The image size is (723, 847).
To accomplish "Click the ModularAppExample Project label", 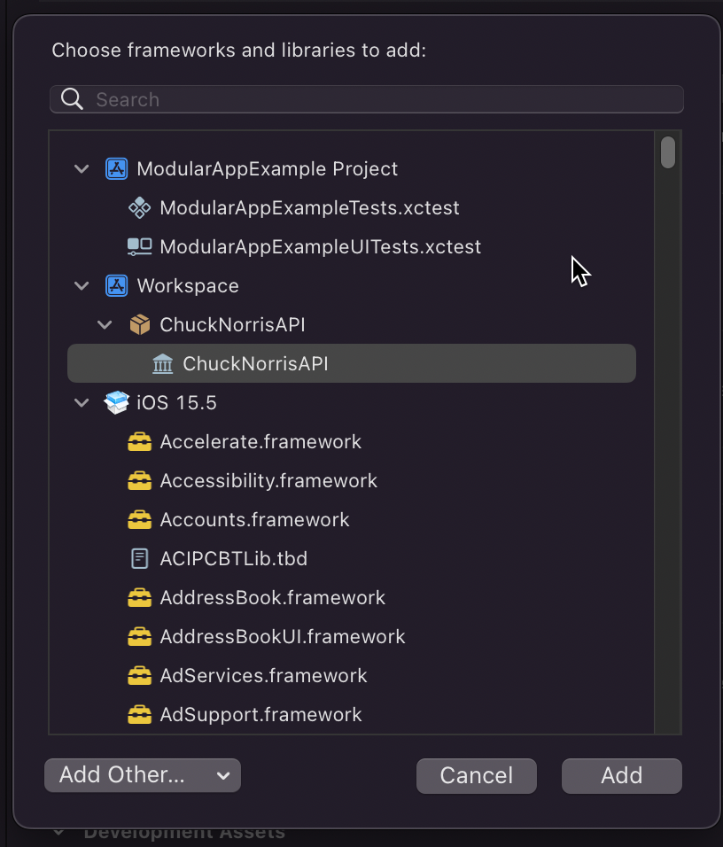I will pyautogui.click(x=268, y=169).
